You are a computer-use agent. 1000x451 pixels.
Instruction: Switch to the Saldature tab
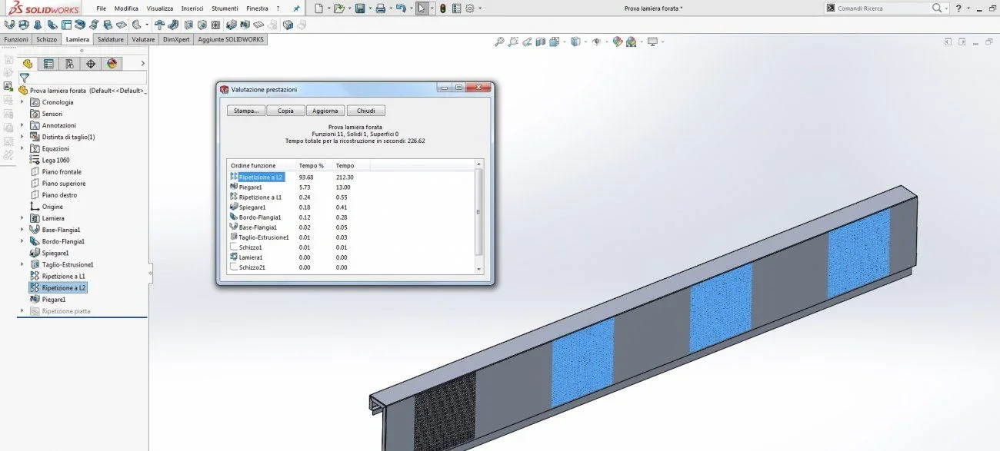[x=111, y=39]
